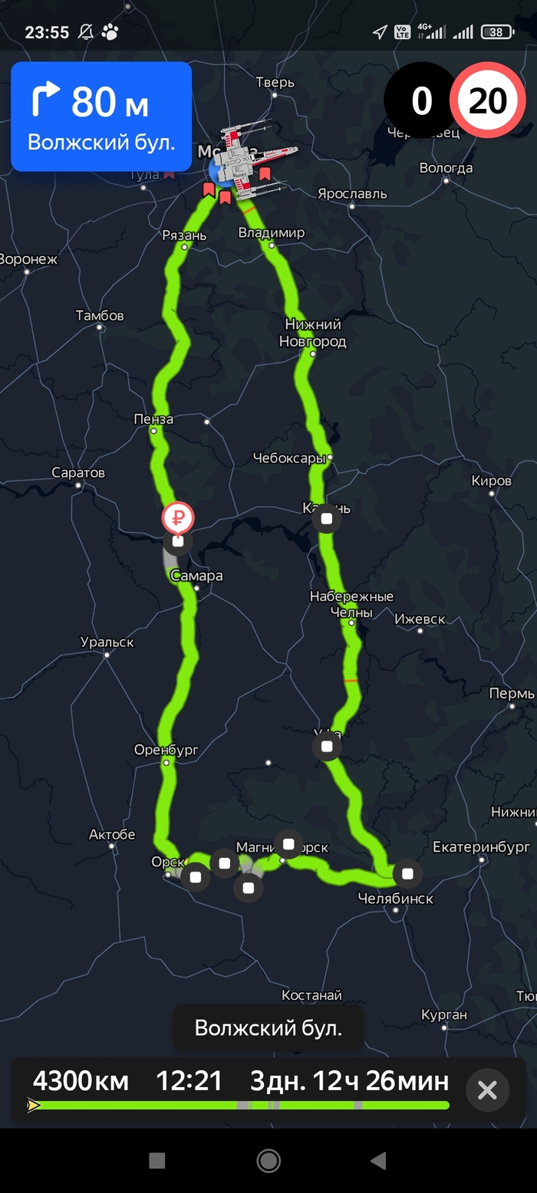Tap the waypoint marker at Казань
Screen dimensions: 537x1193
click(x=327, y=519)
